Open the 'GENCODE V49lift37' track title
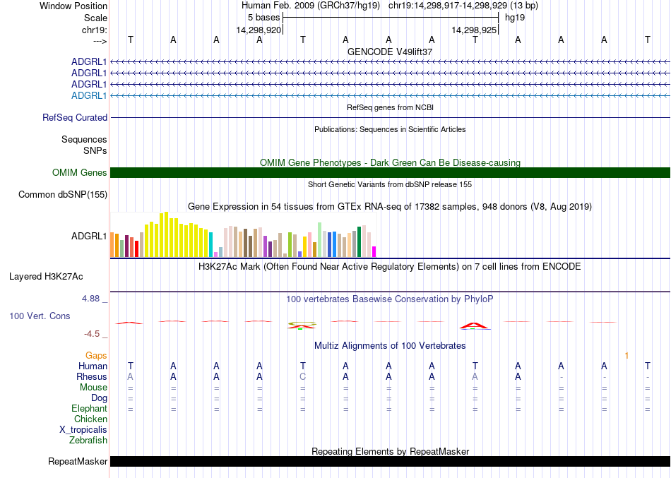This screenshot has height=478, width=671. click(390, 52)
